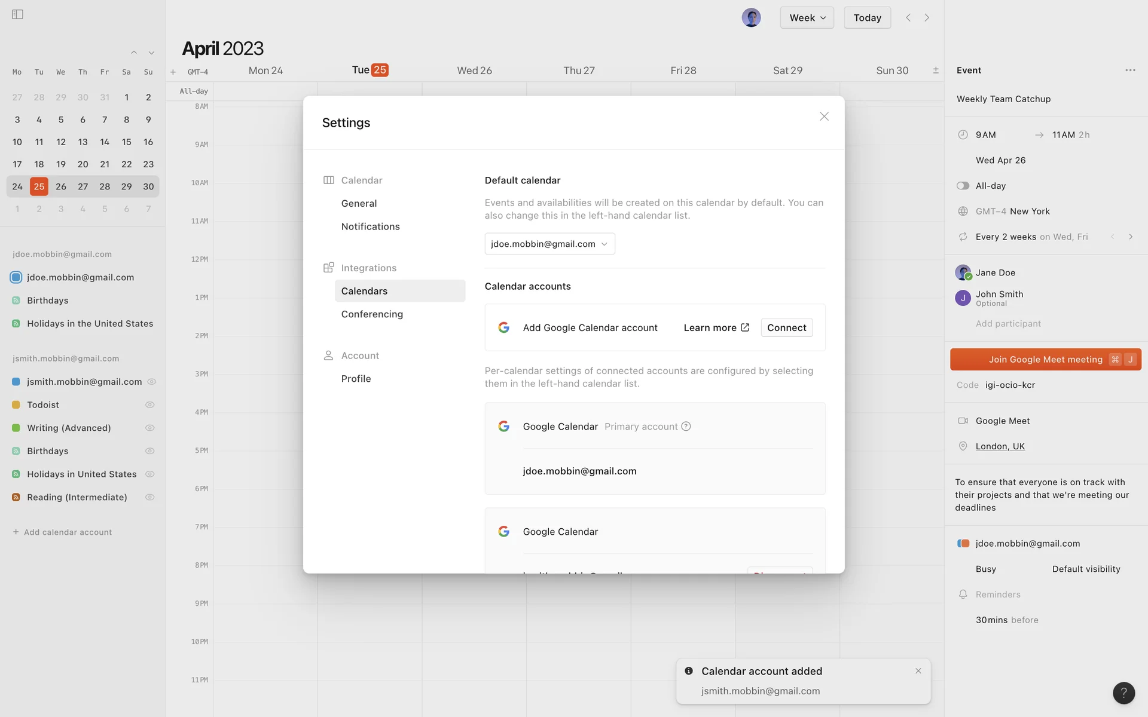Click the add timezone plus icon

pyautogui.click(x=173, y=72)
